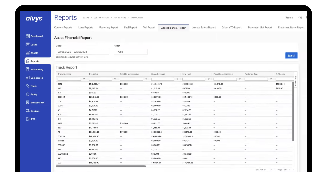Select truck number 239834 cell

tap(61, 97)
